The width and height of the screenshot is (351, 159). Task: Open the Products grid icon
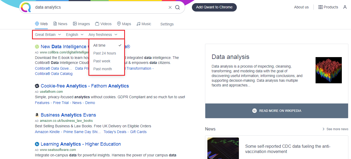[x=320, y=7]
